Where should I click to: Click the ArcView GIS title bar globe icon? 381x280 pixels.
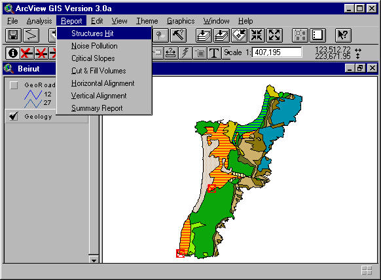coord(9,9)
